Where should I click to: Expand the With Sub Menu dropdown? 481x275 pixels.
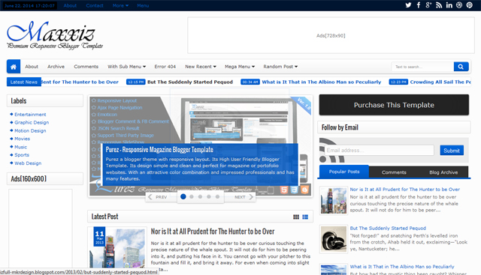click(x=126, y=67)
